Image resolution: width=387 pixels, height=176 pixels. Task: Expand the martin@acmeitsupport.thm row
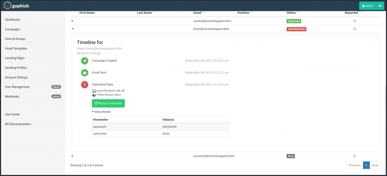[x=72, y=21]
